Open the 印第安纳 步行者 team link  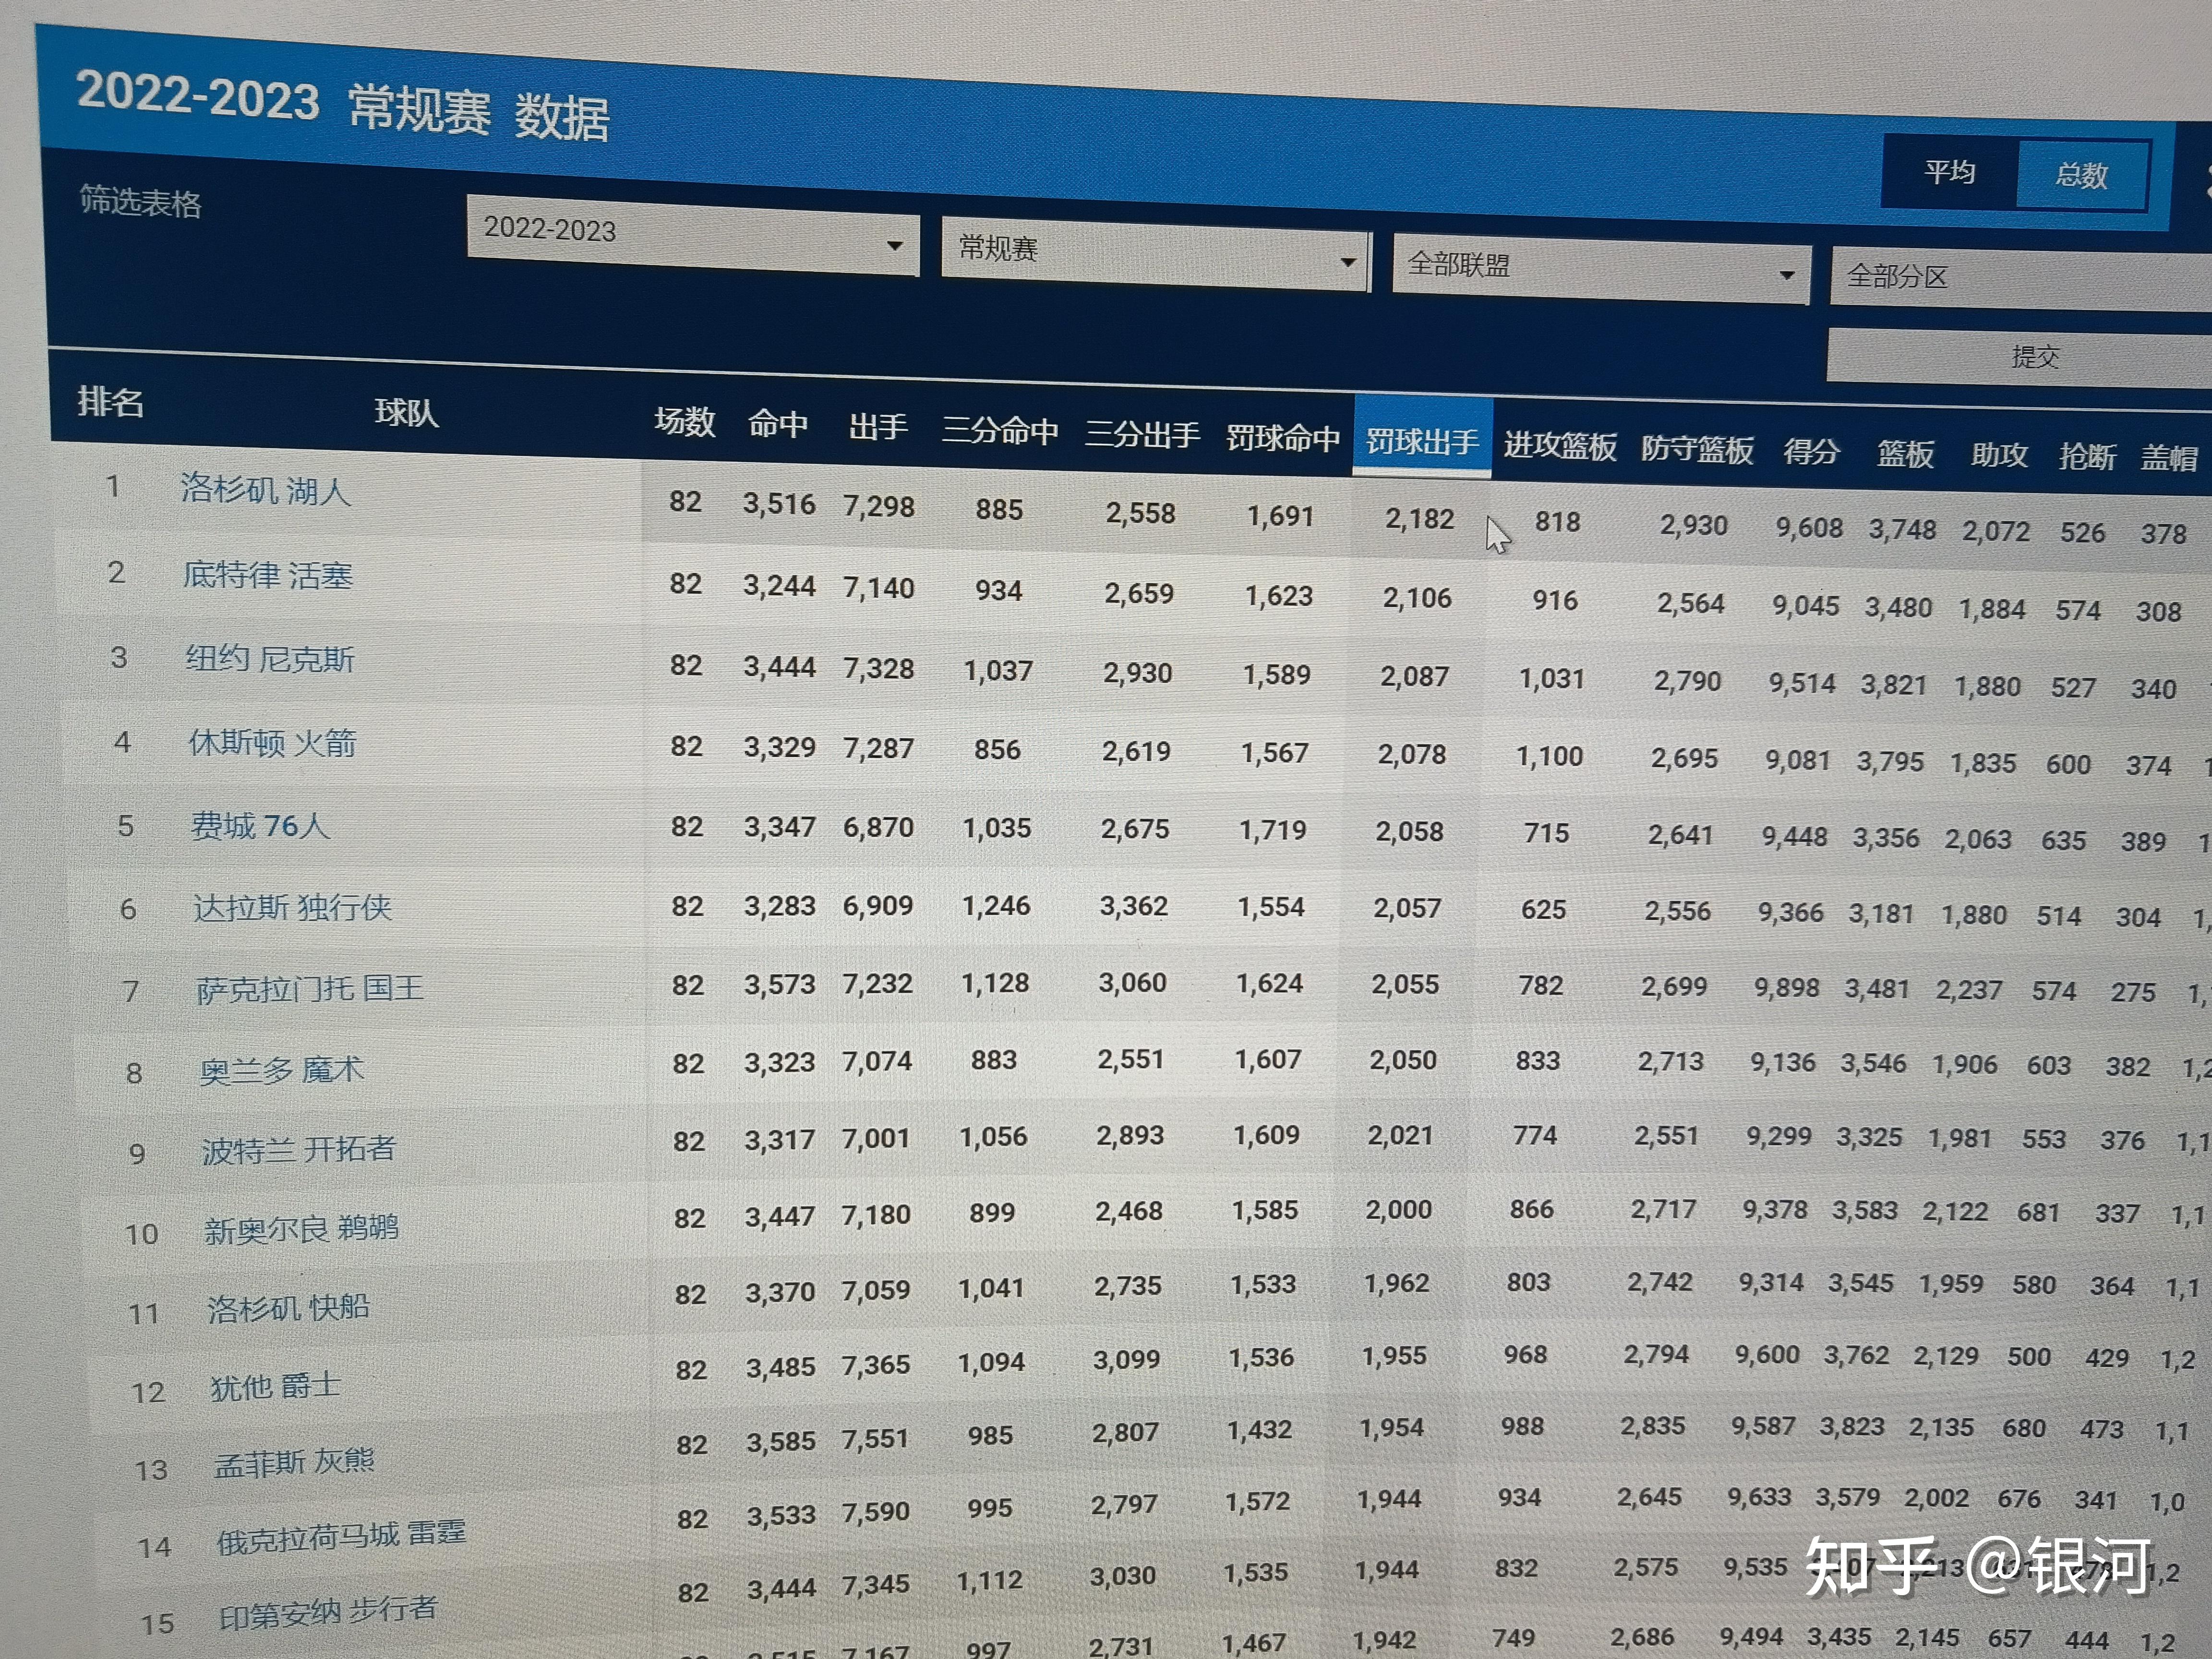pos(329,1612)
